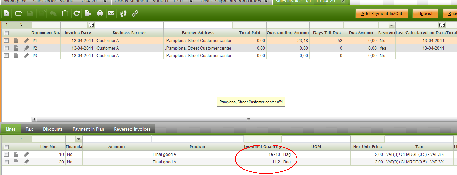Viewport: 457px width, 175px height.
Task: Click the Product filter field in lines
Action: (197, 139)
